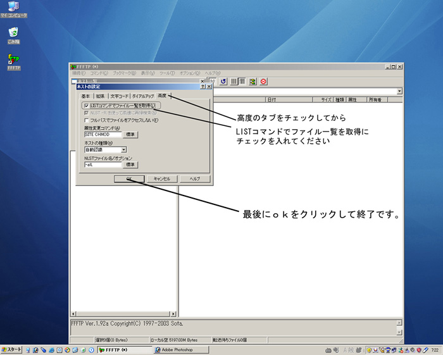This screenshot has width=443, height=355.
Task: Click the tray clock showing 7:22
Action: click(x=435, y=350)
